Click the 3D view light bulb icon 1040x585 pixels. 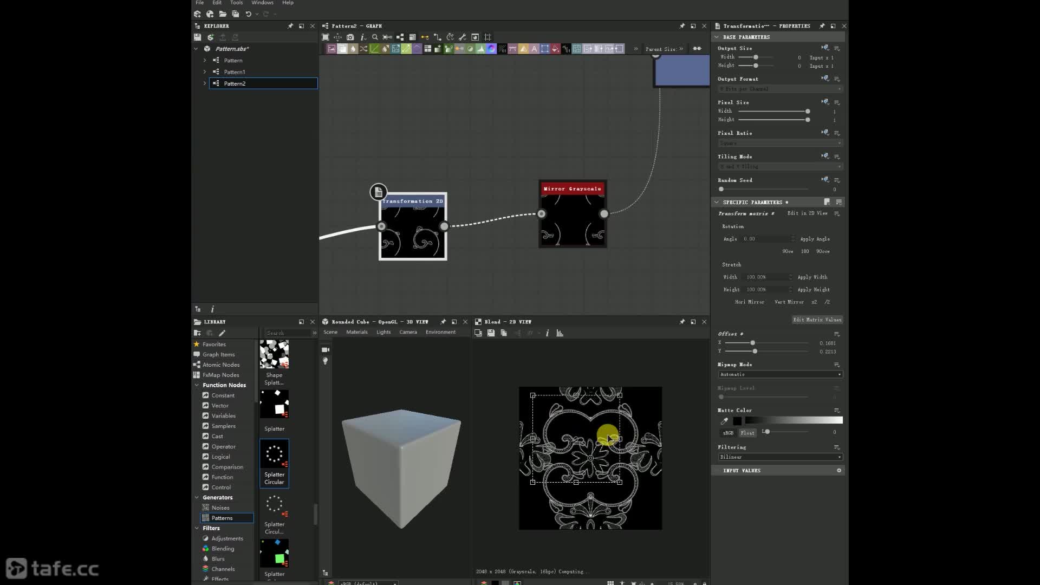pos(325,361)
